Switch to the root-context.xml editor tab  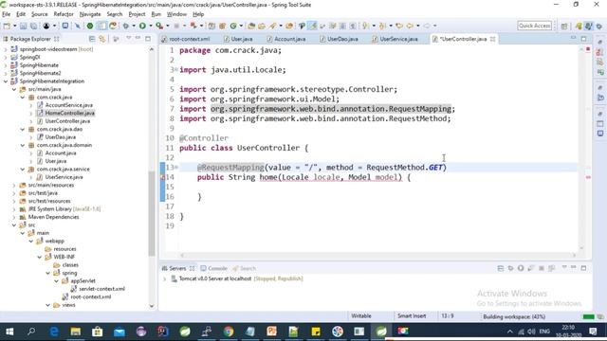pos(186,39)
